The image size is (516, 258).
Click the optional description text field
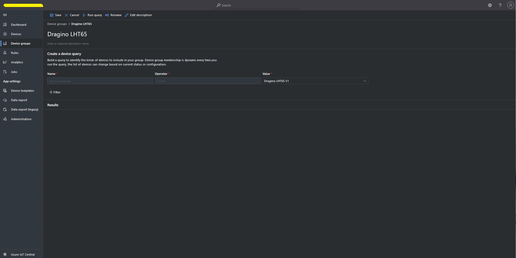(x=68, y=44)
